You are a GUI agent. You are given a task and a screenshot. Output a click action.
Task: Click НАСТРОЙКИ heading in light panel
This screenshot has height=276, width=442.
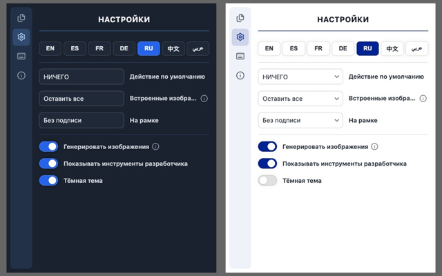pyautogui.click(x=343, y=19)
